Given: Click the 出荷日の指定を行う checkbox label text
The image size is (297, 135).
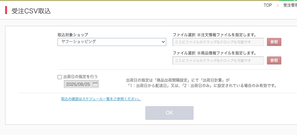Looking at the screenshot, I should [x=80, y=77].
